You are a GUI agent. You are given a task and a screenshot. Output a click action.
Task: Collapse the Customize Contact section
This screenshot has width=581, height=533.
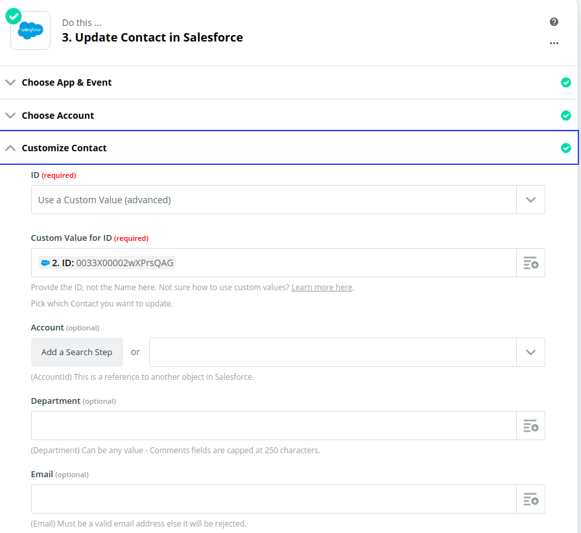point(10,148)
